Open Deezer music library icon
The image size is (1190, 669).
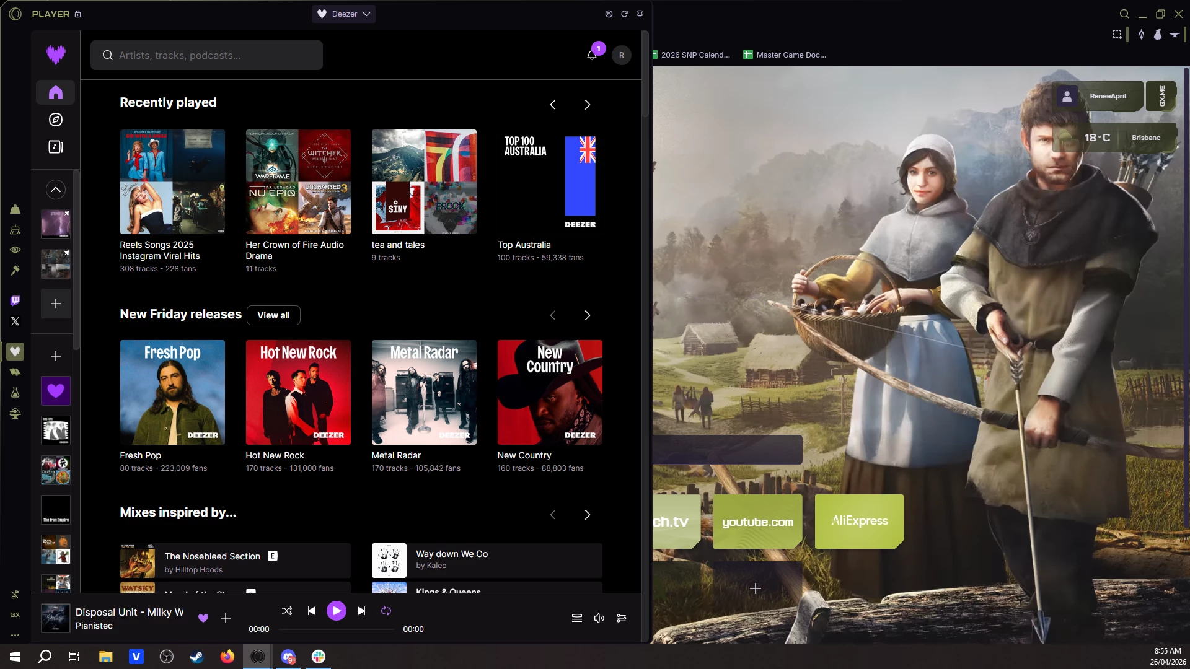pyautogui.click(x=56, y=147)
